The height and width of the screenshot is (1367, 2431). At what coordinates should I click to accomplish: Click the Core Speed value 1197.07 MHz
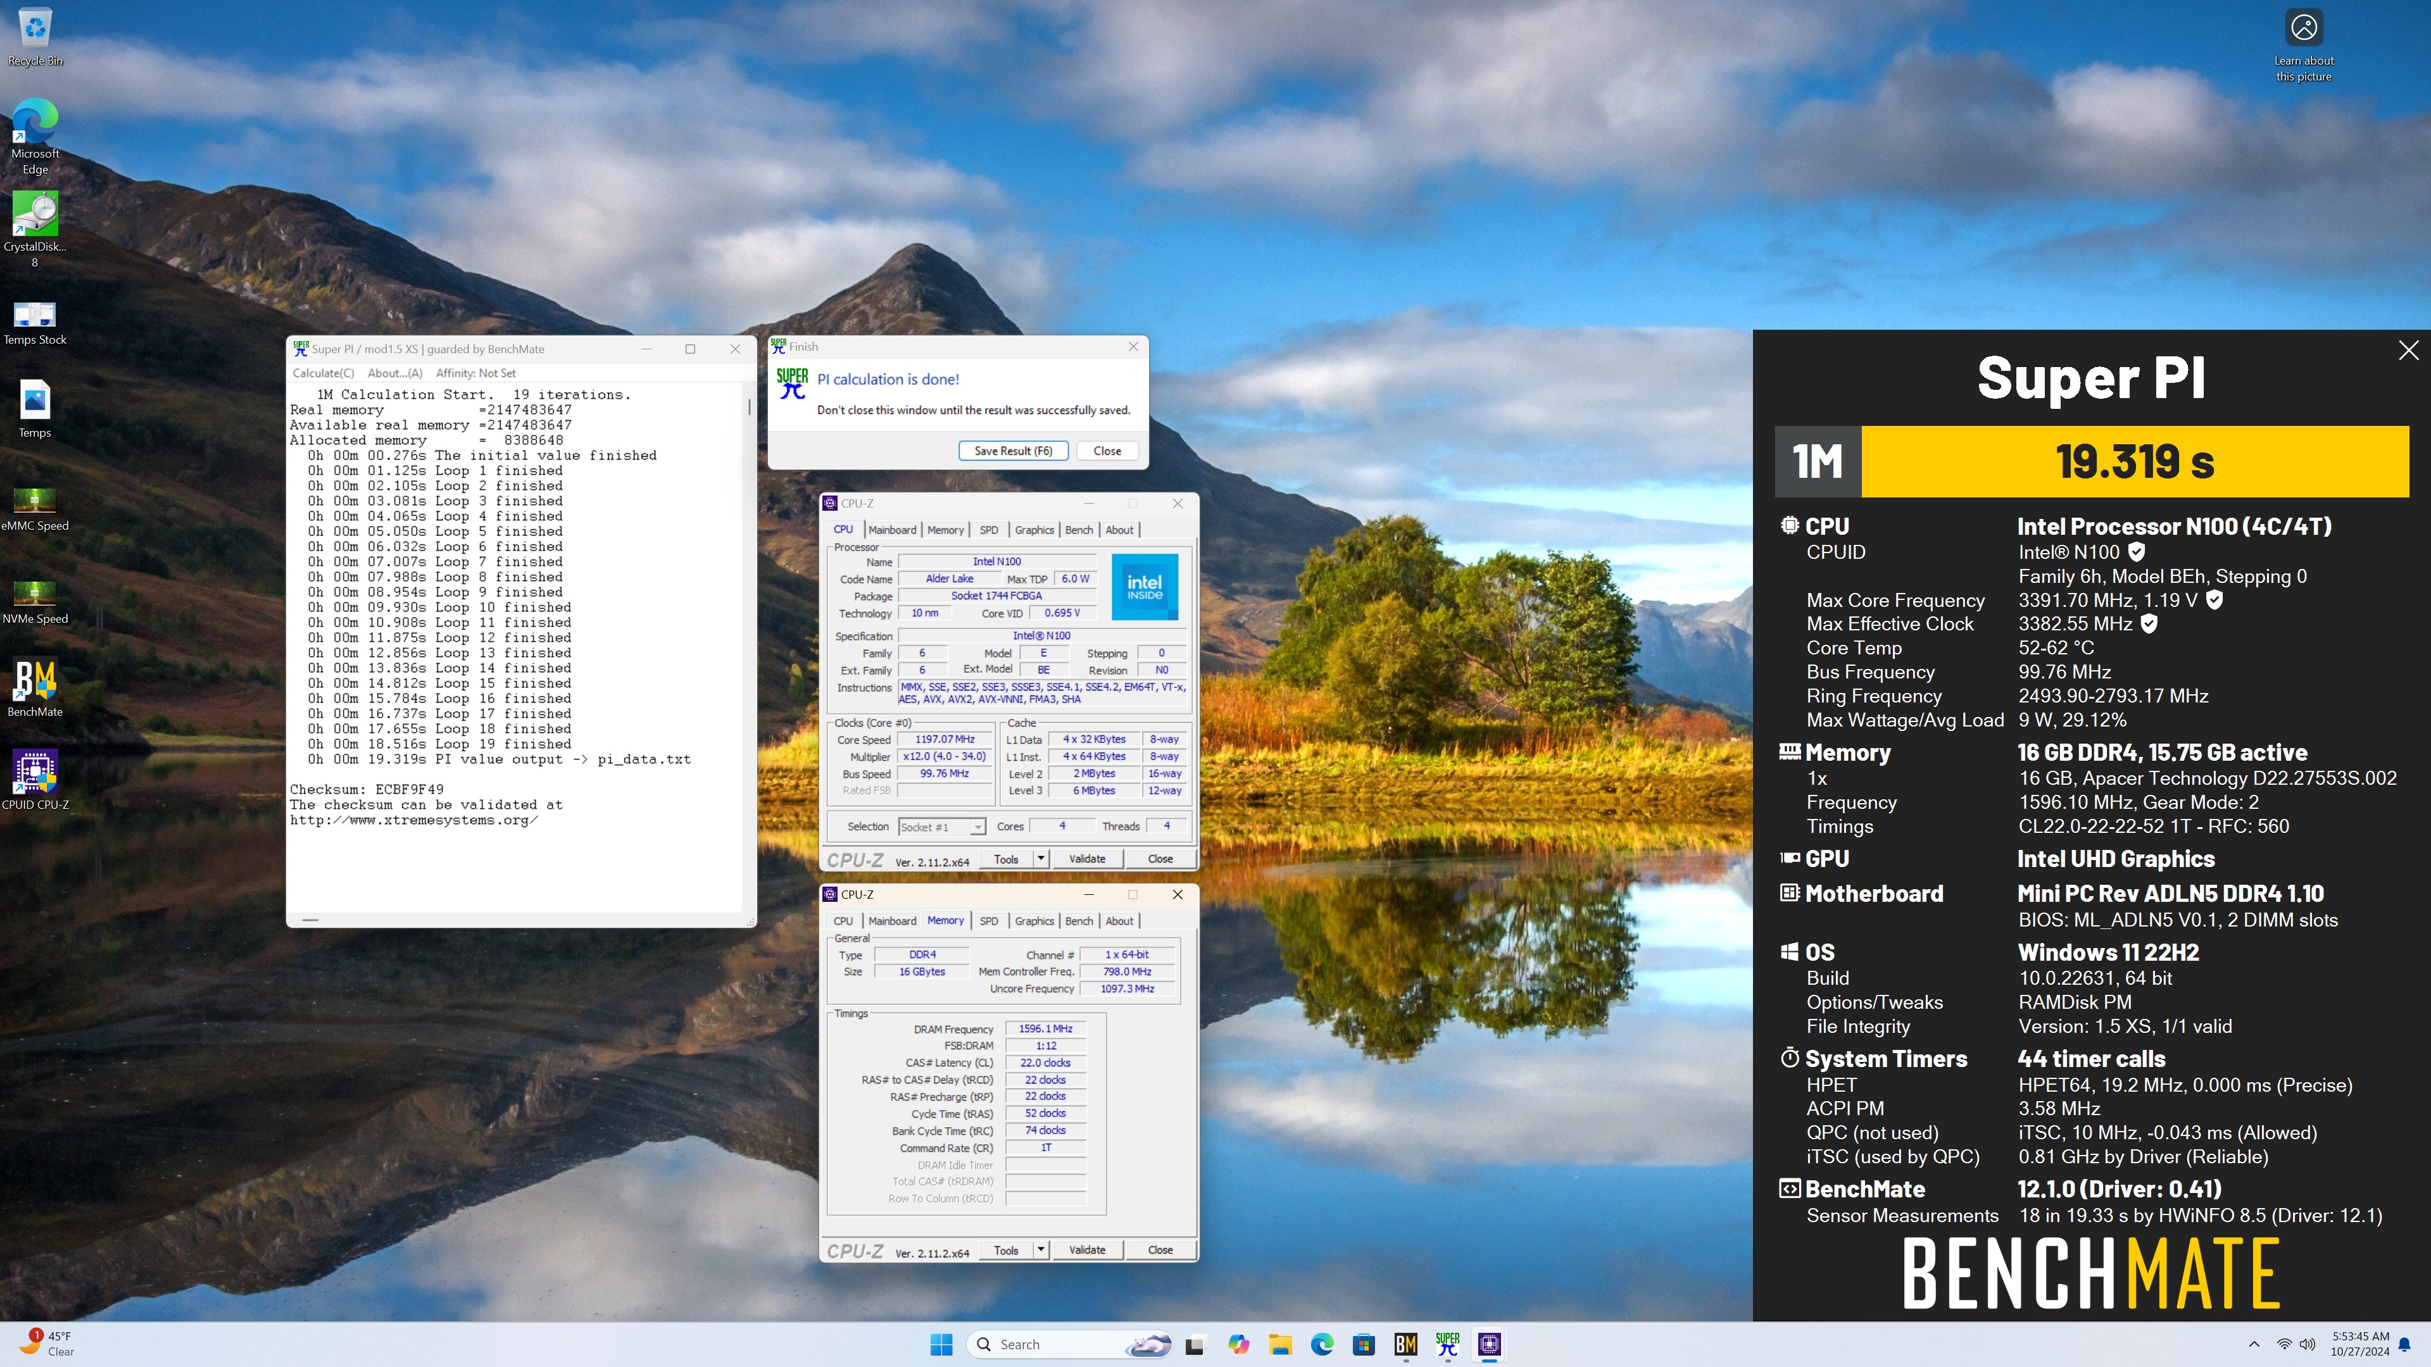[x=945, y=740]
